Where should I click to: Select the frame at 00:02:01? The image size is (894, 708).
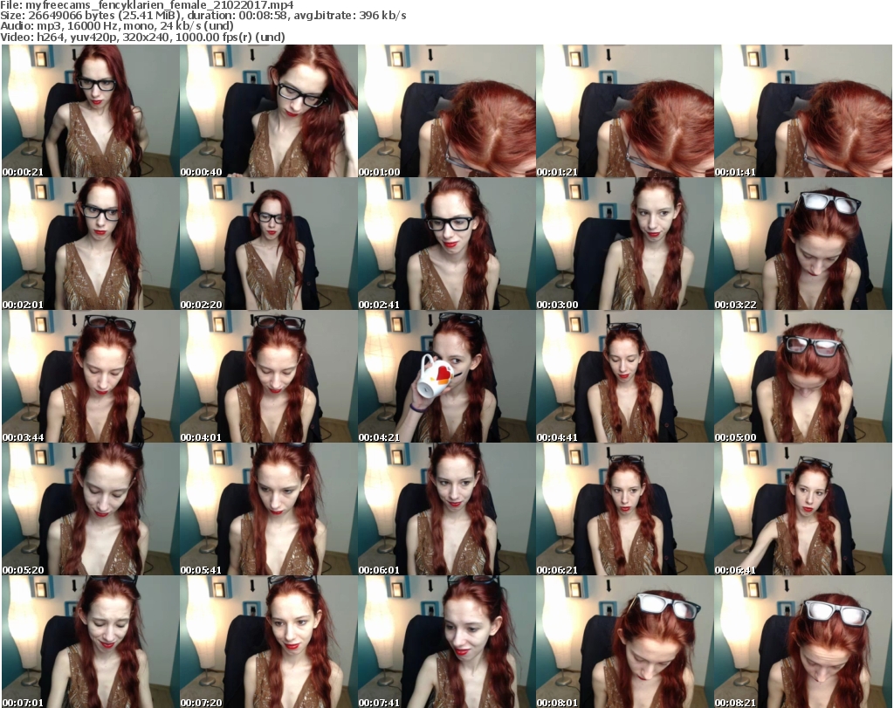point(90,244)
